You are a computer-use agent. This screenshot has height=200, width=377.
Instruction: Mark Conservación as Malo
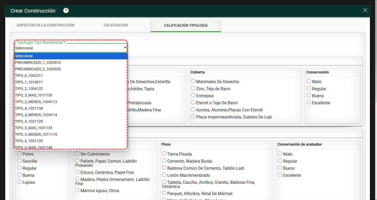point(309,81)
